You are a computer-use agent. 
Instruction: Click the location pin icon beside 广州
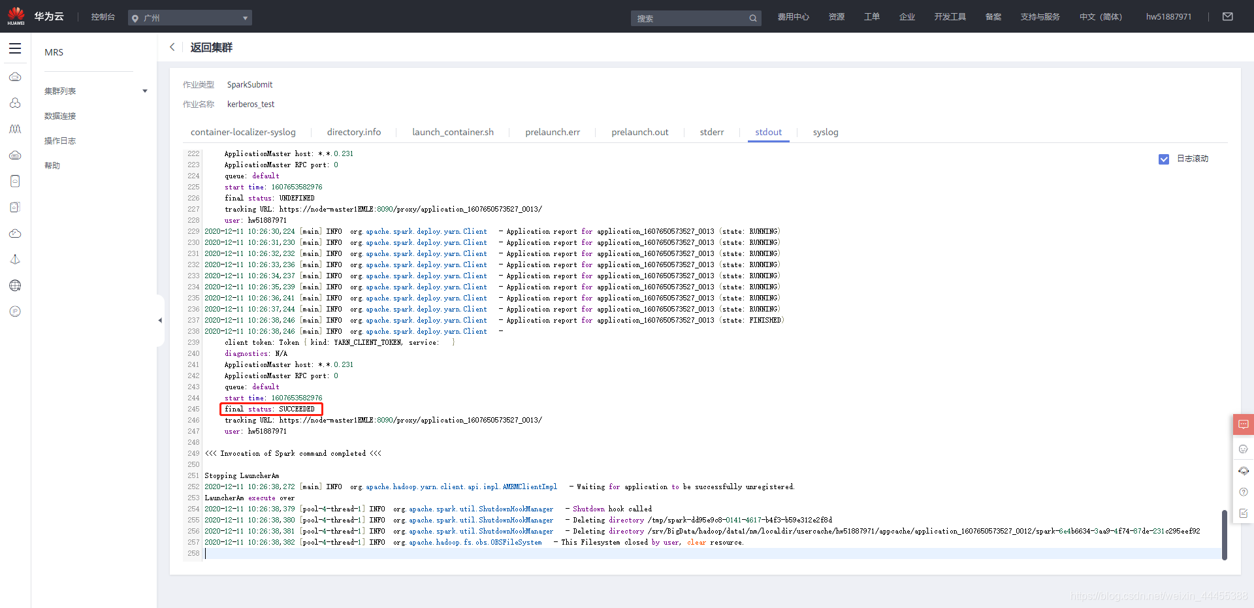point(135,18)
